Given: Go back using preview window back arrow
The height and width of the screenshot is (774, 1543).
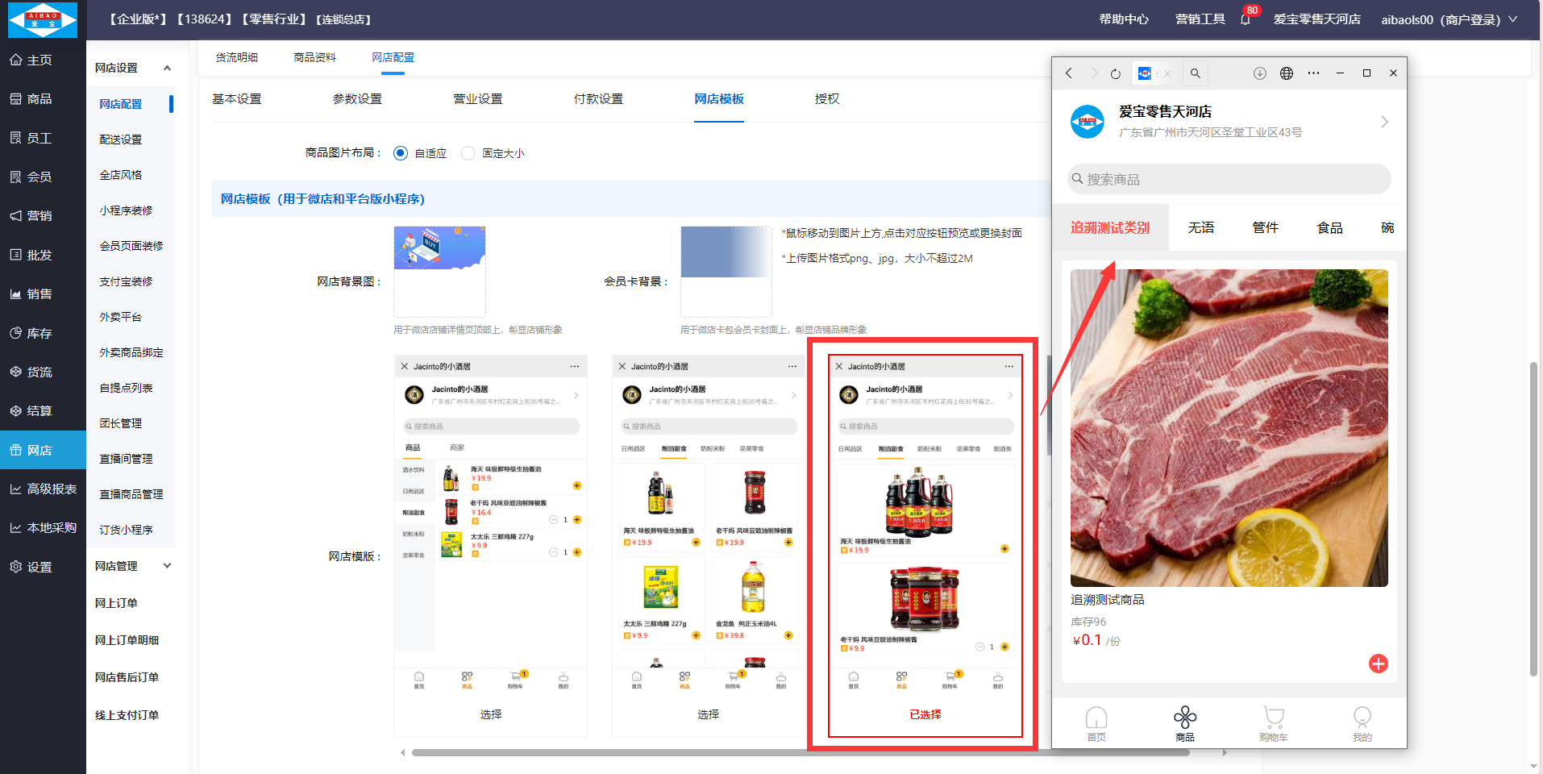Looking at the screenshot, I should point(1069,73).
